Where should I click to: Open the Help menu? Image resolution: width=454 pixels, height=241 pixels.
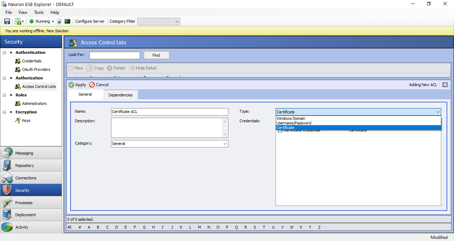[55, 12]
